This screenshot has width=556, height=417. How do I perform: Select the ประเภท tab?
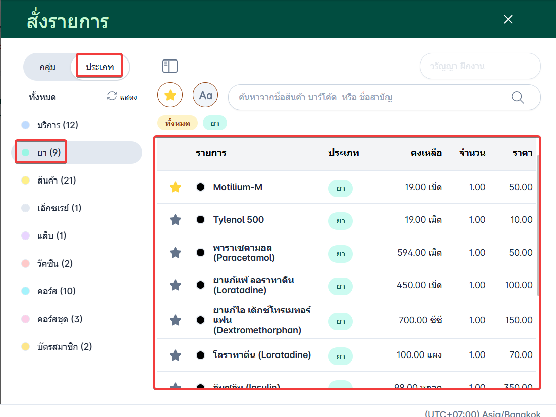[99, 67]
